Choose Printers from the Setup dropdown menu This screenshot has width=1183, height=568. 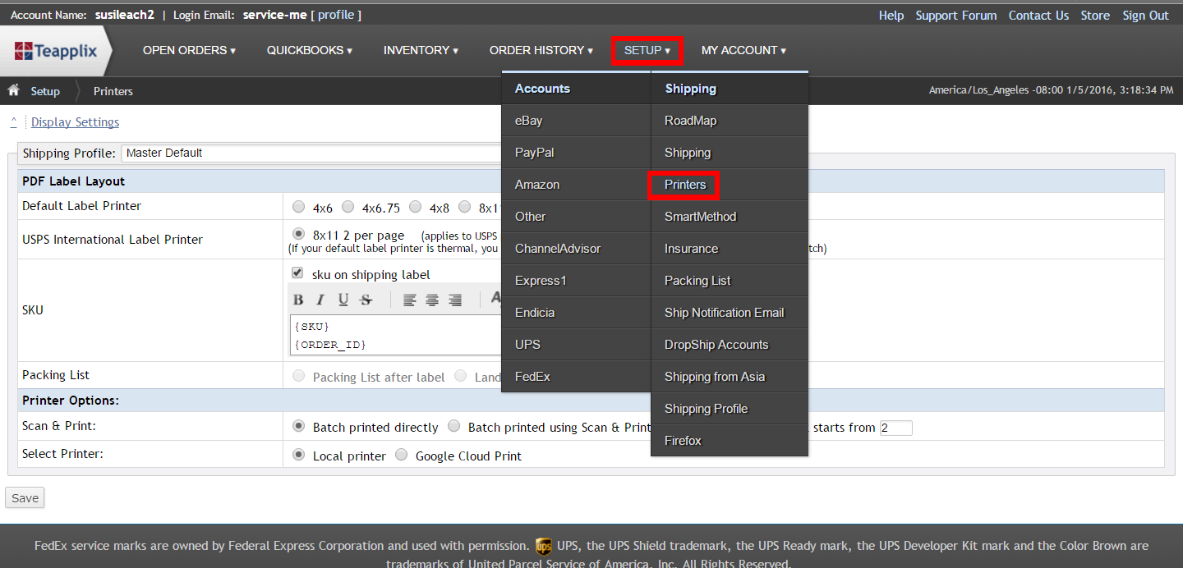click(x=730, y=185)
